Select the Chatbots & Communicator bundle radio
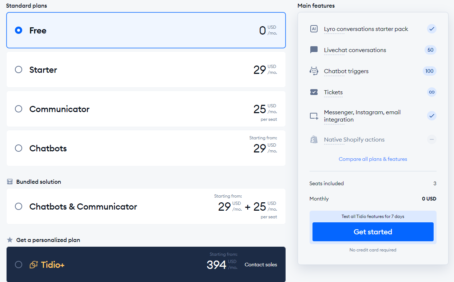Viewport: 454px width, 282px height. coord(19,206)
